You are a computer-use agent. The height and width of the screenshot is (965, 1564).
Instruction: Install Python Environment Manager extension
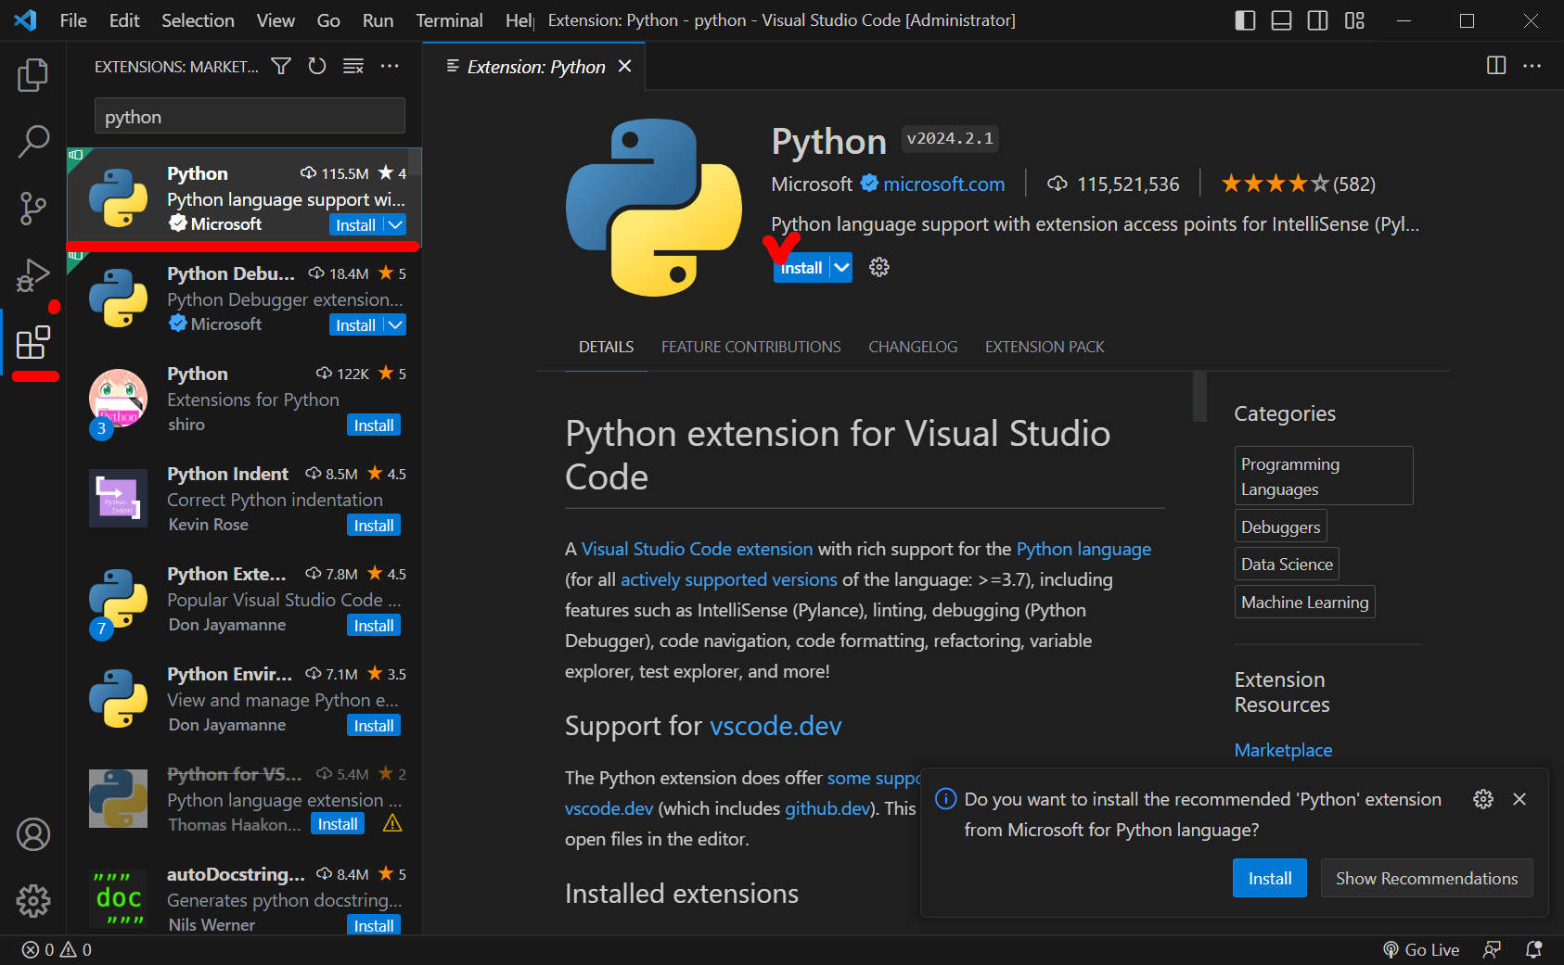(x=374, y=725)
